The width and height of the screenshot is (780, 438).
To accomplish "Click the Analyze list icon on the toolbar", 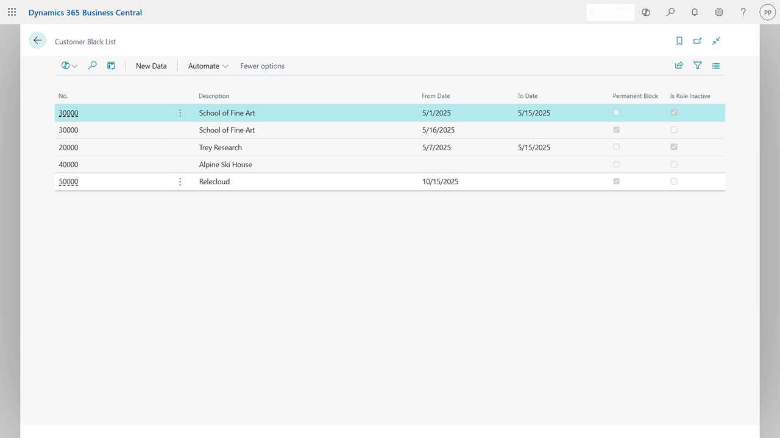I will 111,65.
